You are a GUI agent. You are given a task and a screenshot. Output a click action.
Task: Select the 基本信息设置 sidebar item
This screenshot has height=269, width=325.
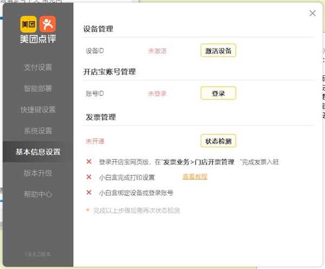[x=38, y=152]
